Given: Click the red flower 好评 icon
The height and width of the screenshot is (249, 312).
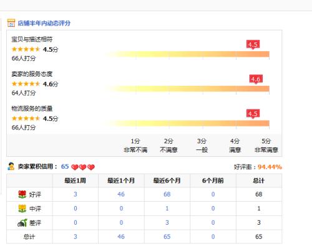Looking at the screenshot, I should [22, 194].
